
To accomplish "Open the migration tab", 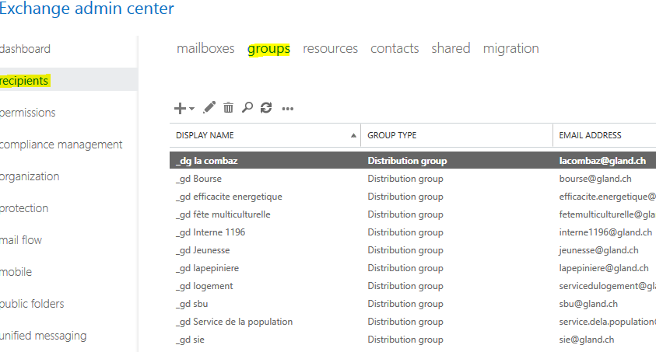I will (x=510, y=48).
